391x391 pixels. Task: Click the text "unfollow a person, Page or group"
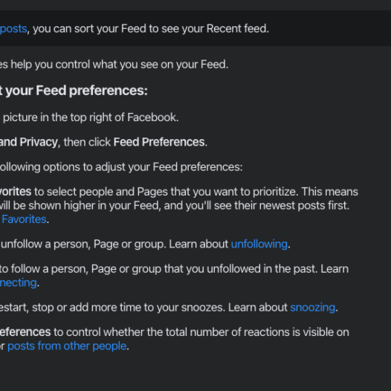tap(83, 244)
